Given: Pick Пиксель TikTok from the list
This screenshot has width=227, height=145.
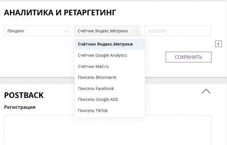Looking at the screenshot, I should [x=93, y=110].
